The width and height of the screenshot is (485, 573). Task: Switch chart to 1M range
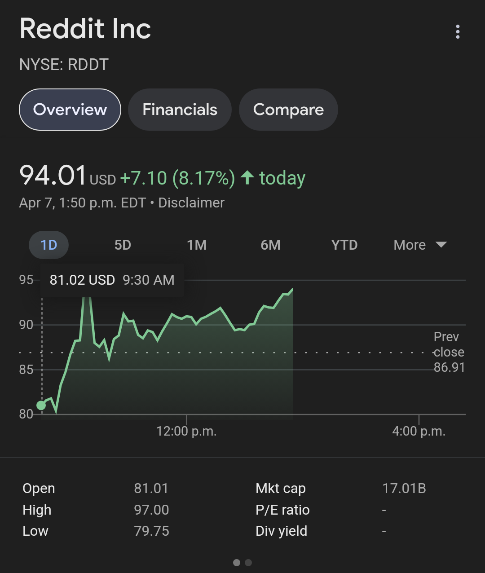tap(197, 245)
